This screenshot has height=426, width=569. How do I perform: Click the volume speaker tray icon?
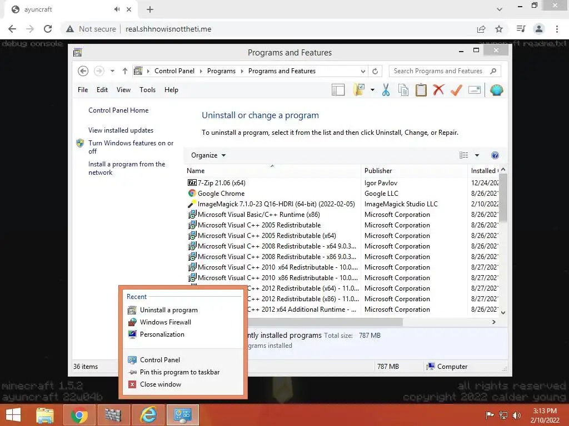coord(517,415)
